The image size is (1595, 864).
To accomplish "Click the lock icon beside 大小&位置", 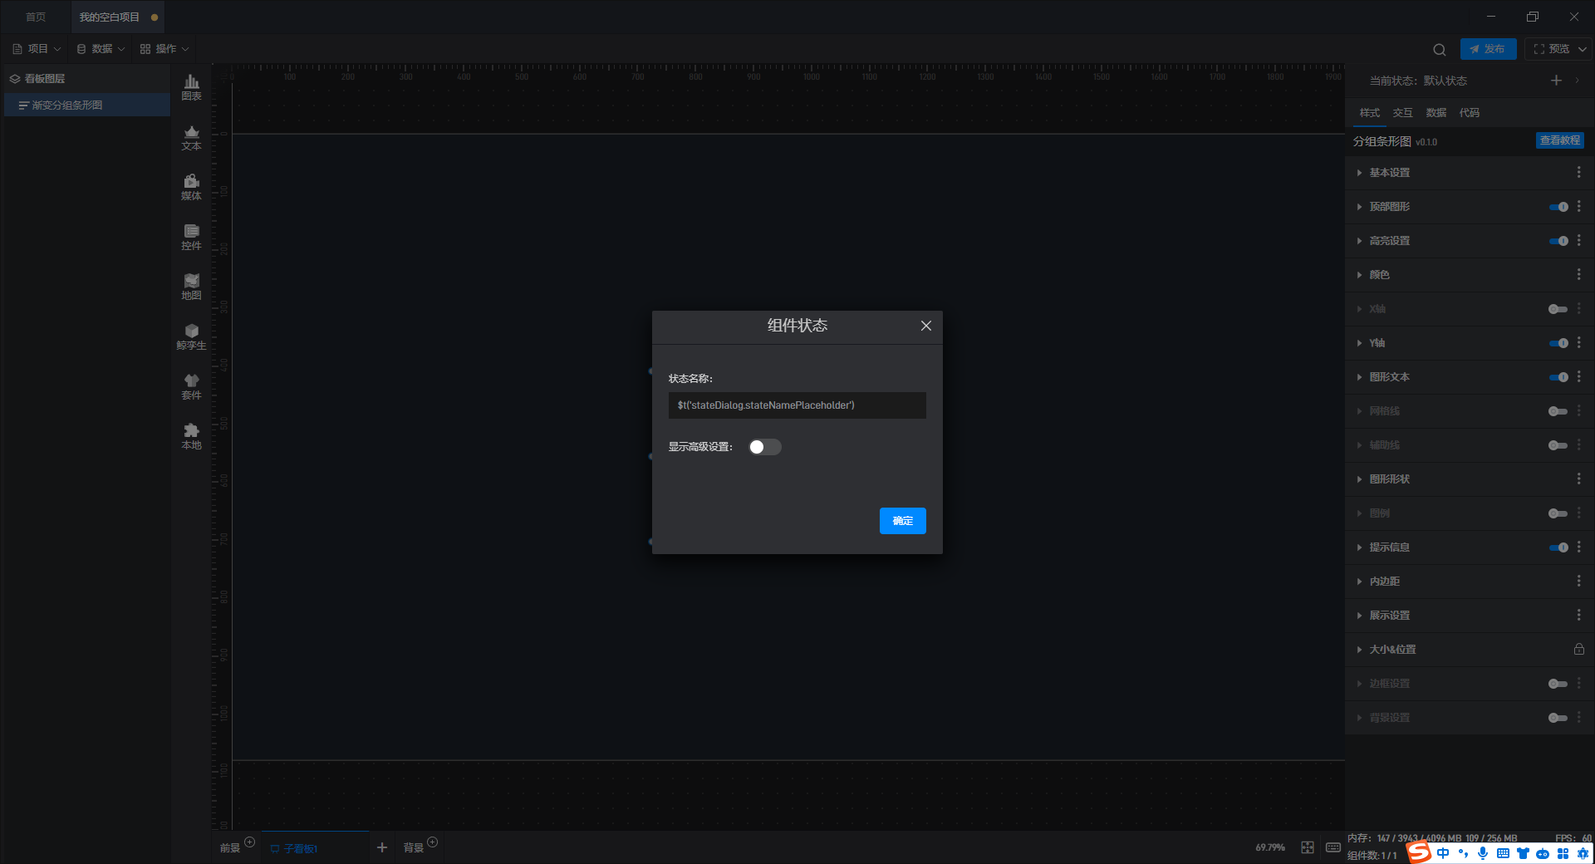I will [1578, 649].
